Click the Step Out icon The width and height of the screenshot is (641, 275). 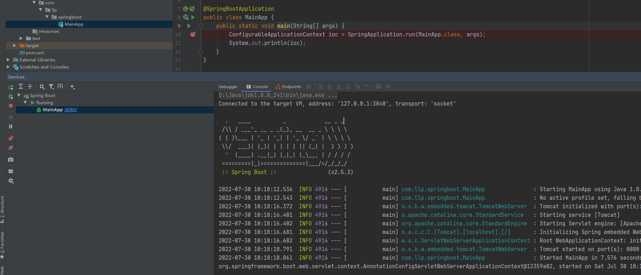coord(348,86)
